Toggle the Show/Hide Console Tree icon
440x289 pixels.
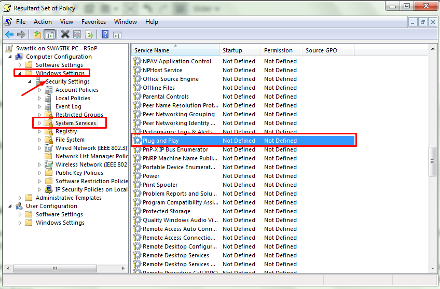coord(50,35)
